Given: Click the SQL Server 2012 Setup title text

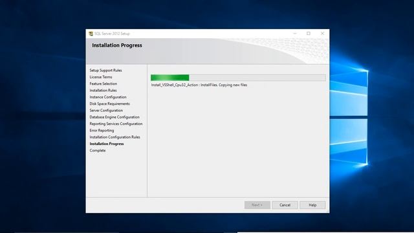Looking at the screenshot, I should click(112, 34).
